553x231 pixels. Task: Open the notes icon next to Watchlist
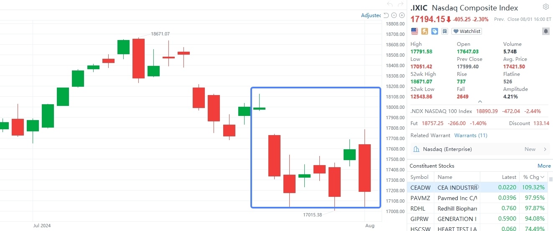445,31
